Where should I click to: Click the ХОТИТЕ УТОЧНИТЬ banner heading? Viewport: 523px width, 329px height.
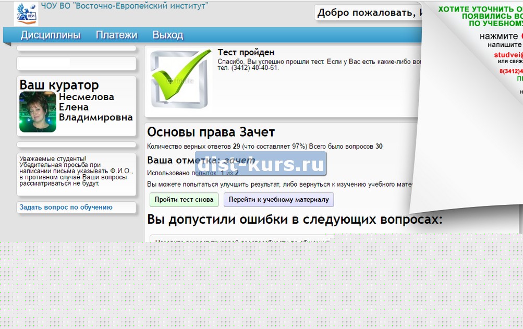coord(480,16)
